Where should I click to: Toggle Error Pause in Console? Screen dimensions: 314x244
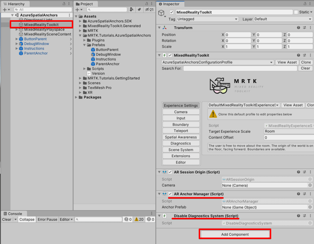(47, 219)
